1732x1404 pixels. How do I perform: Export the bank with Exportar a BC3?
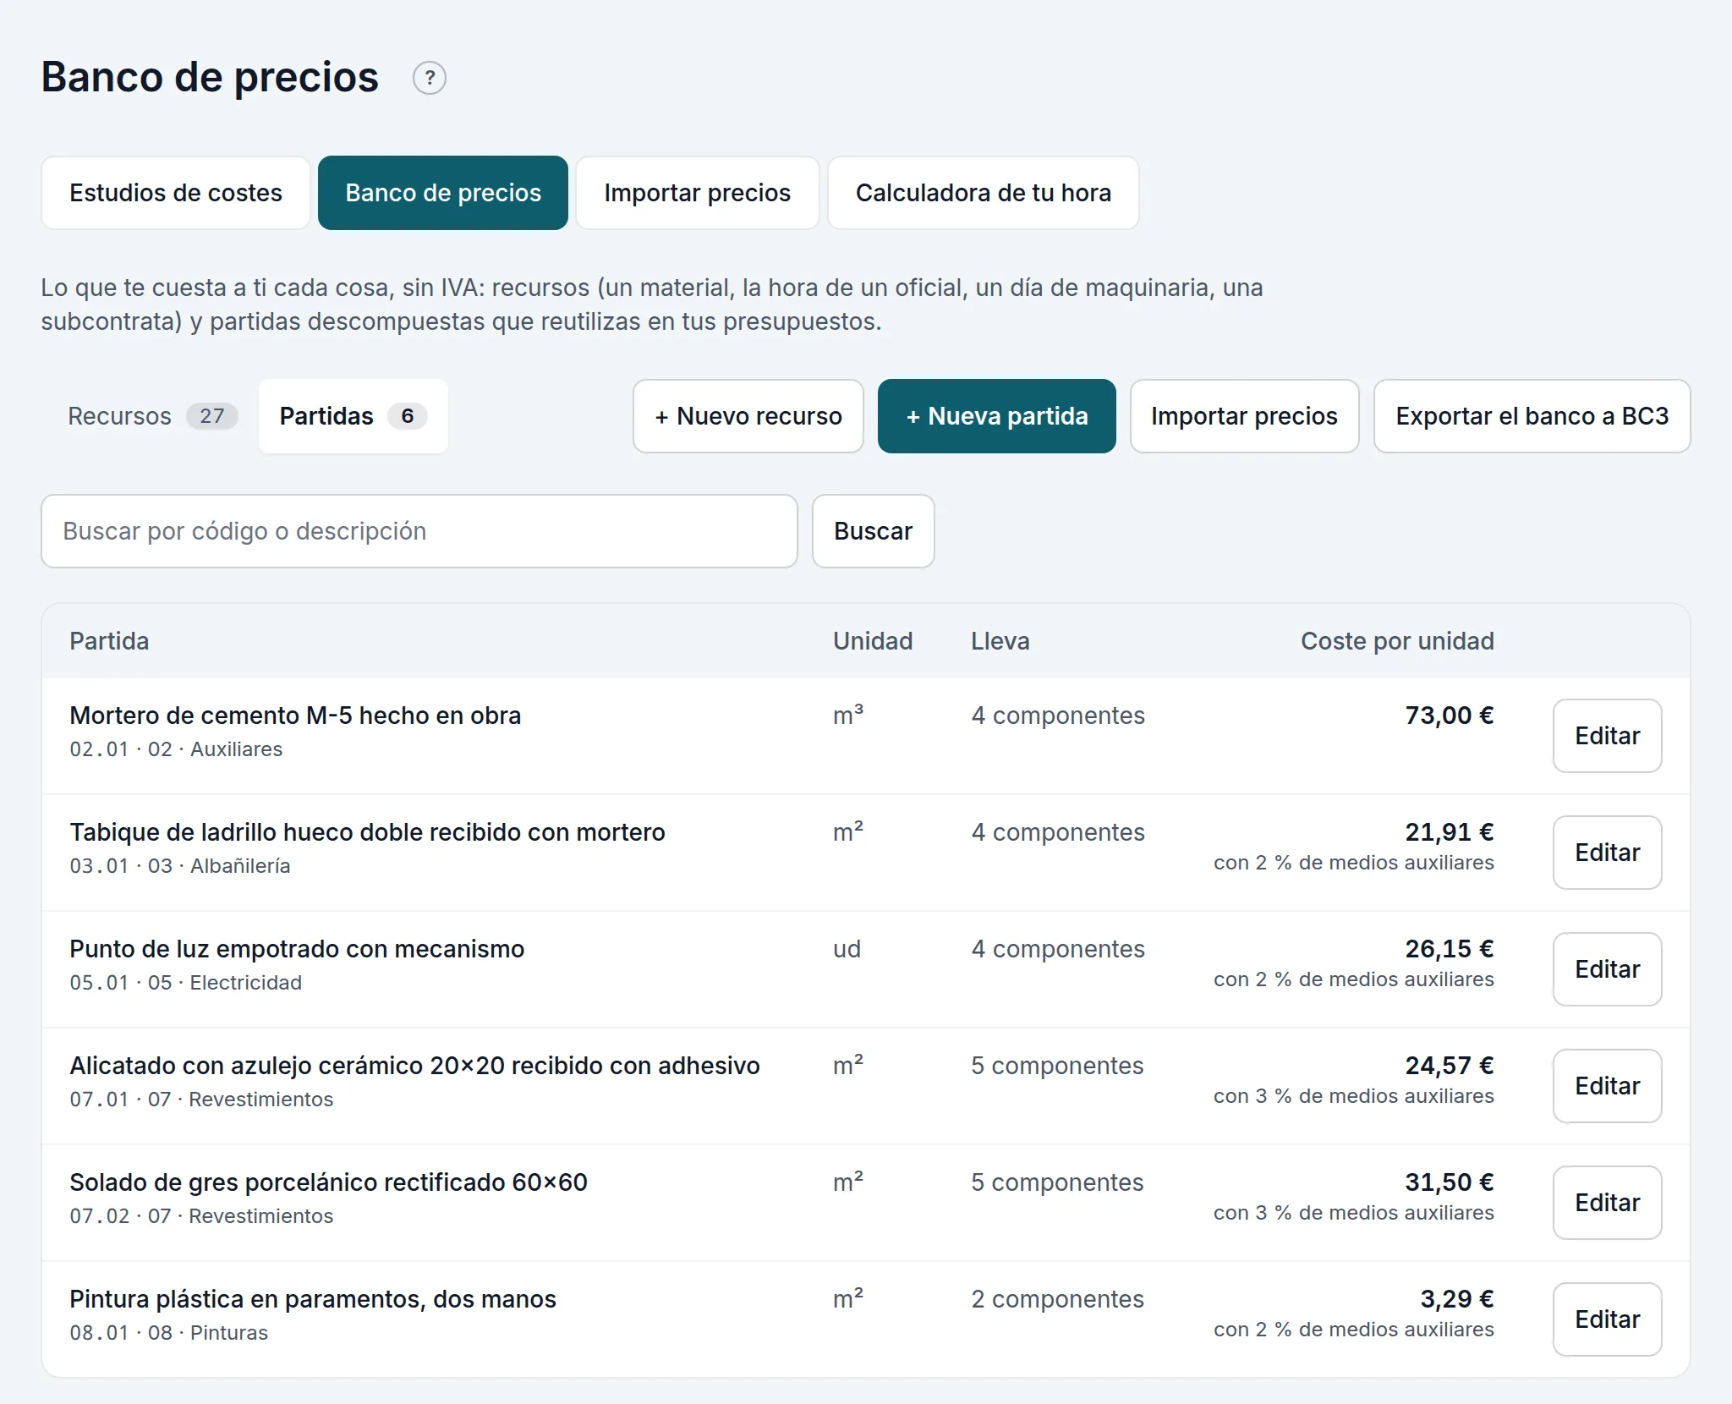tap(1532, 416)
